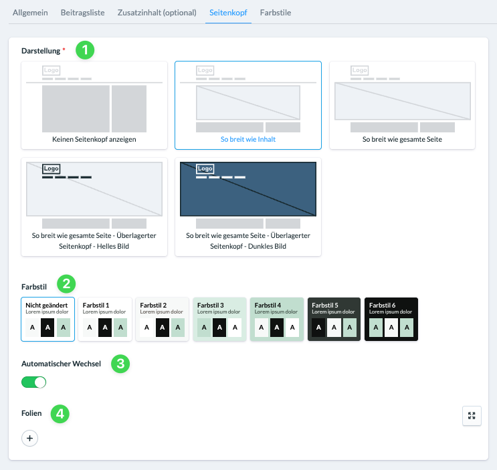Add a new slide under Folien
Image resolution: width=497 pixels, height=470 pixels.
coord(30,439)
